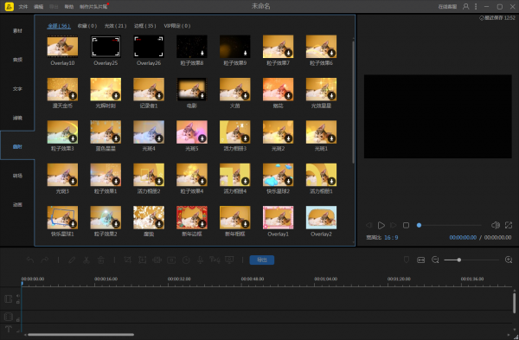The width and height of the screenshot is (519, 340).
Task: Download the 光斑3 overlay
Action: point(73,181)
